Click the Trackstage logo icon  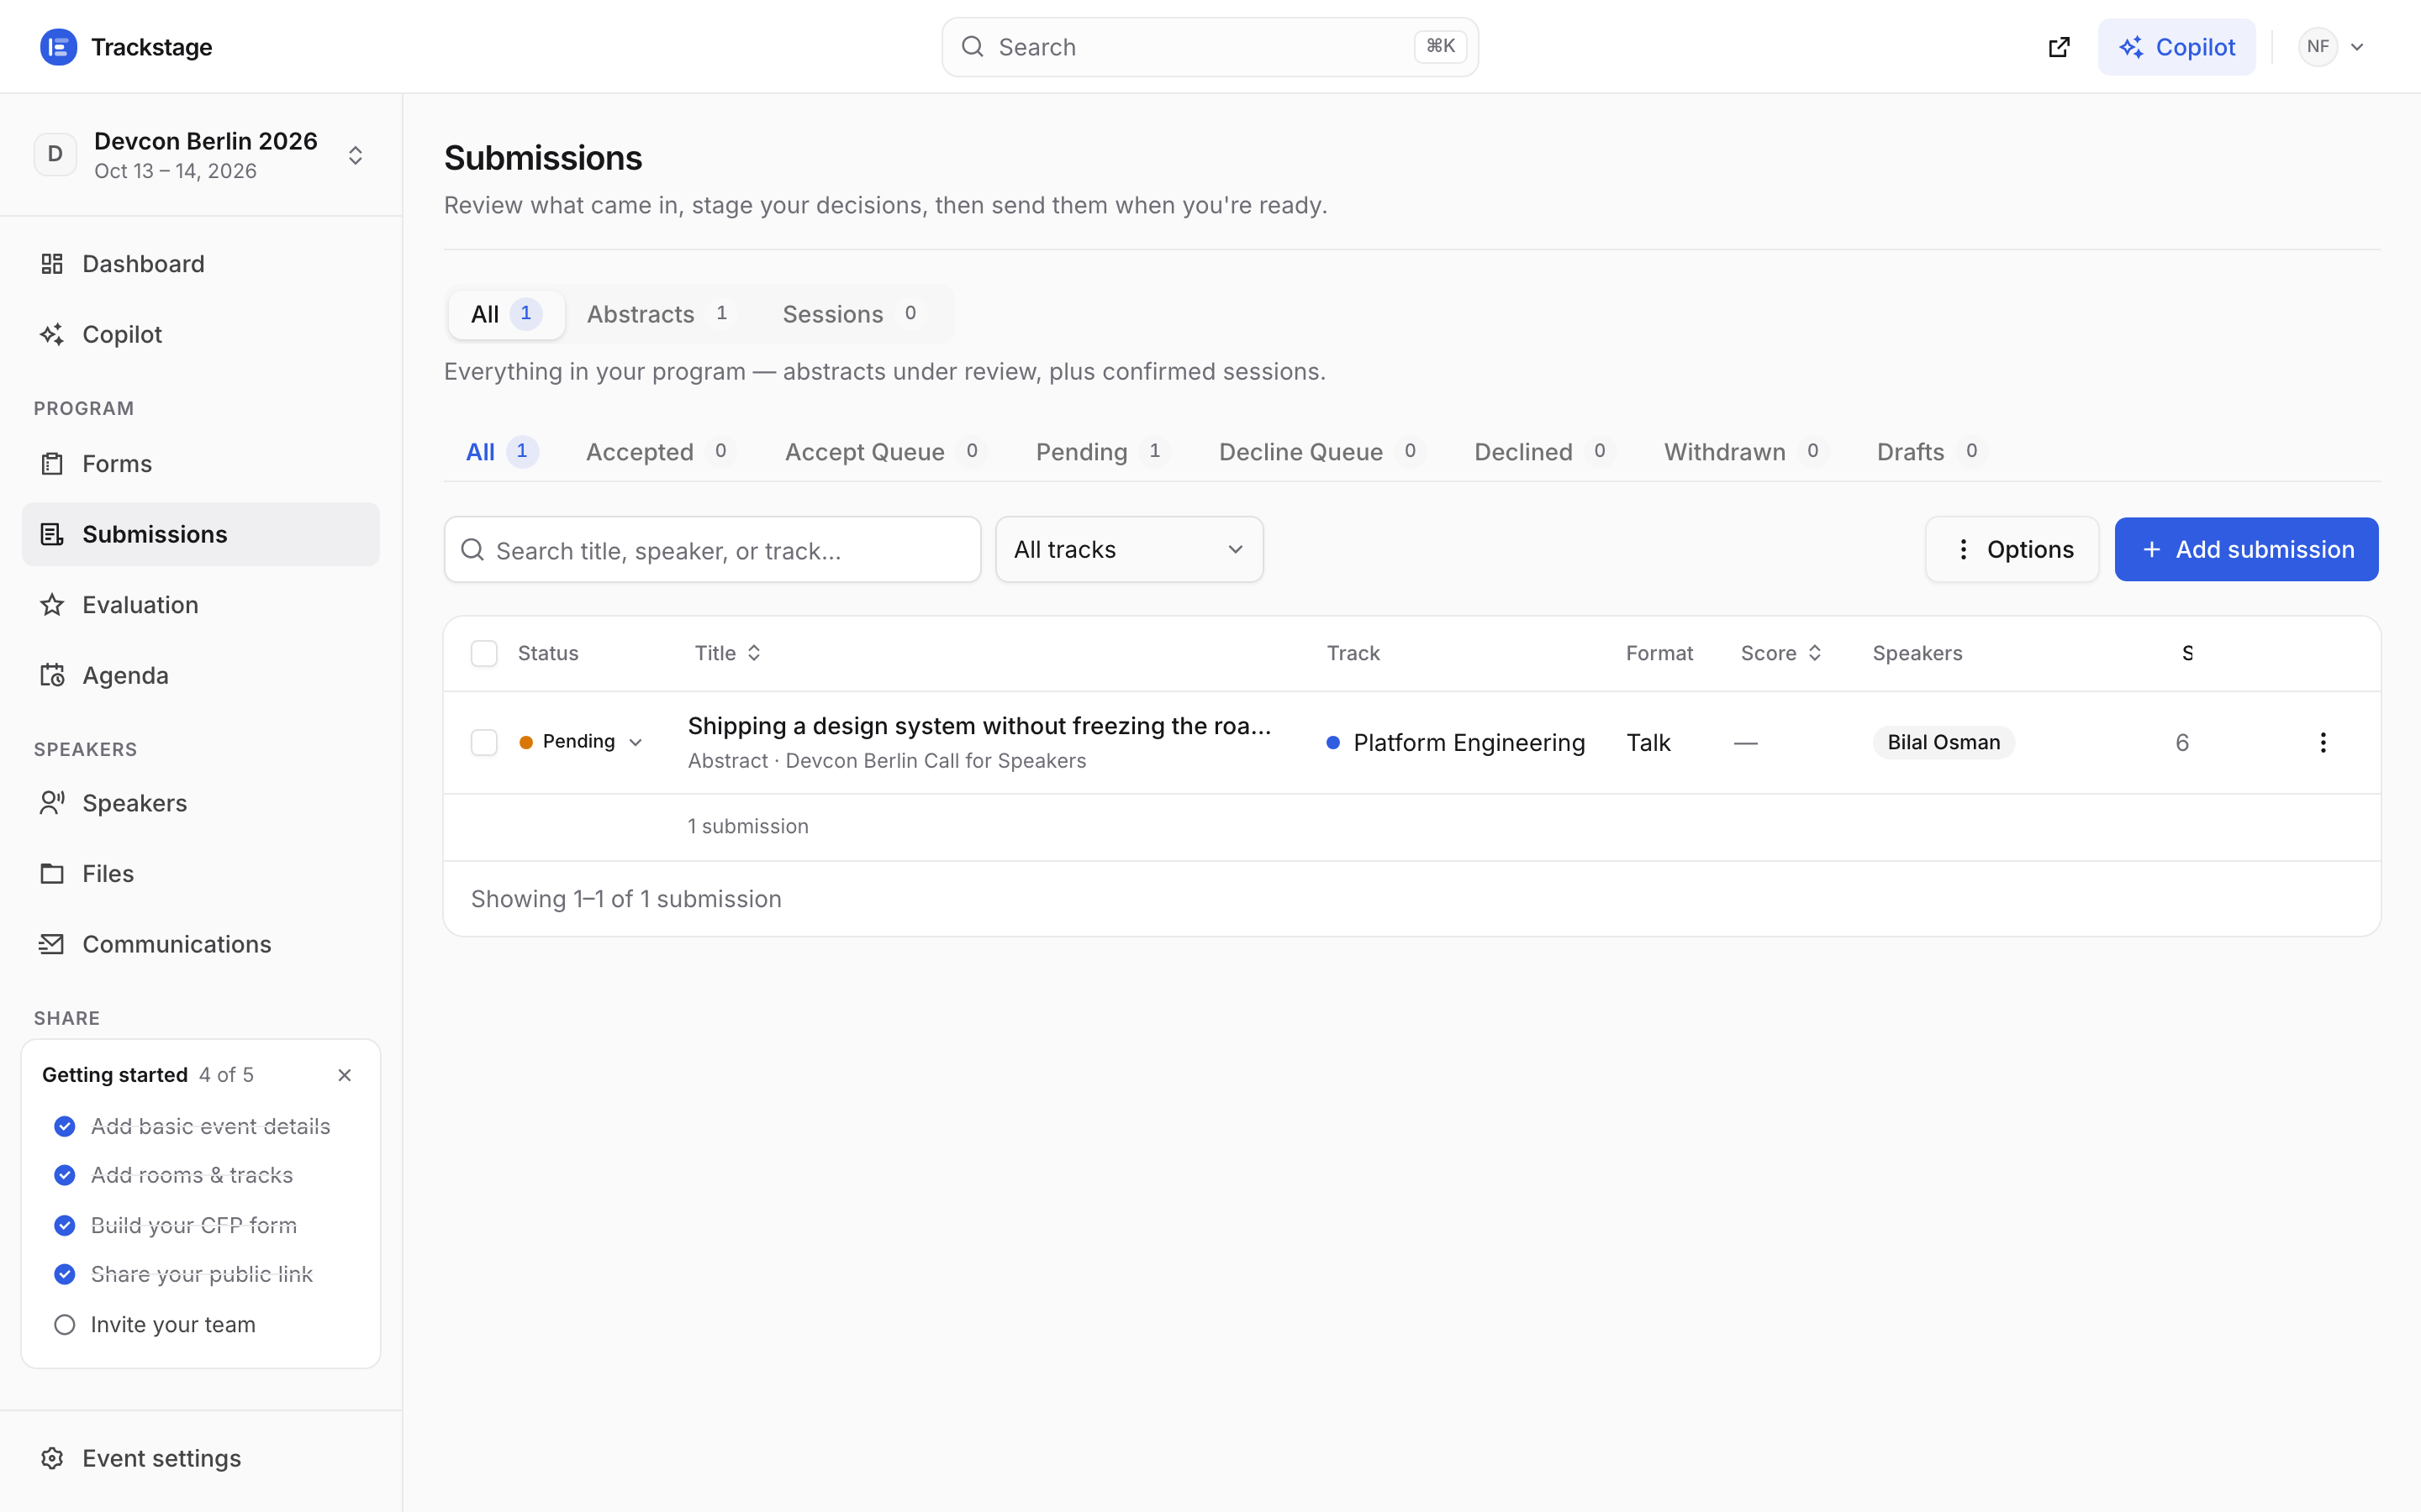click(x=58, y=47)
